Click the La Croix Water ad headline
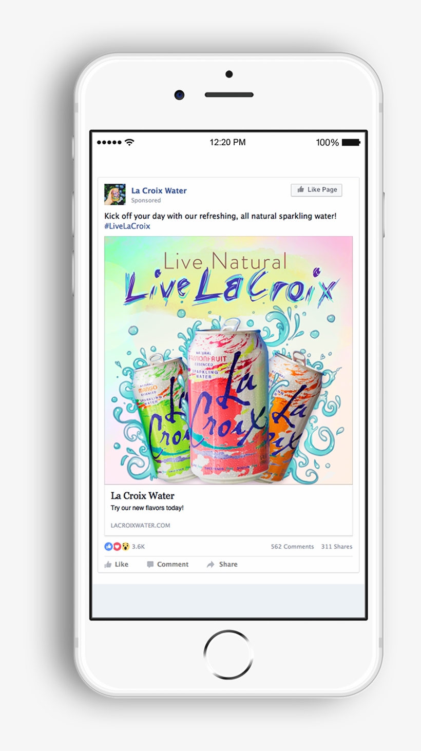Screen dimensions: 421x751 click(143, 496)
